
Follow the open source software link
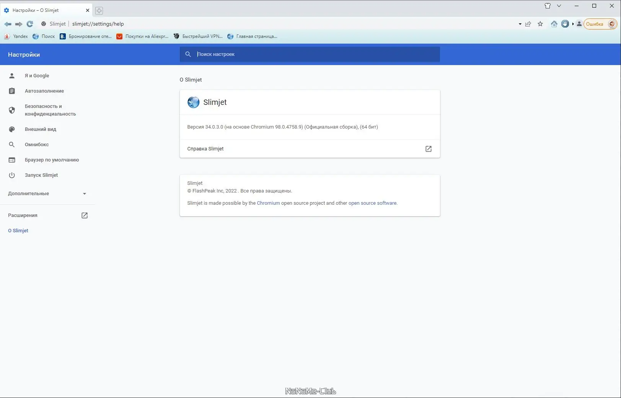point(372,203)
